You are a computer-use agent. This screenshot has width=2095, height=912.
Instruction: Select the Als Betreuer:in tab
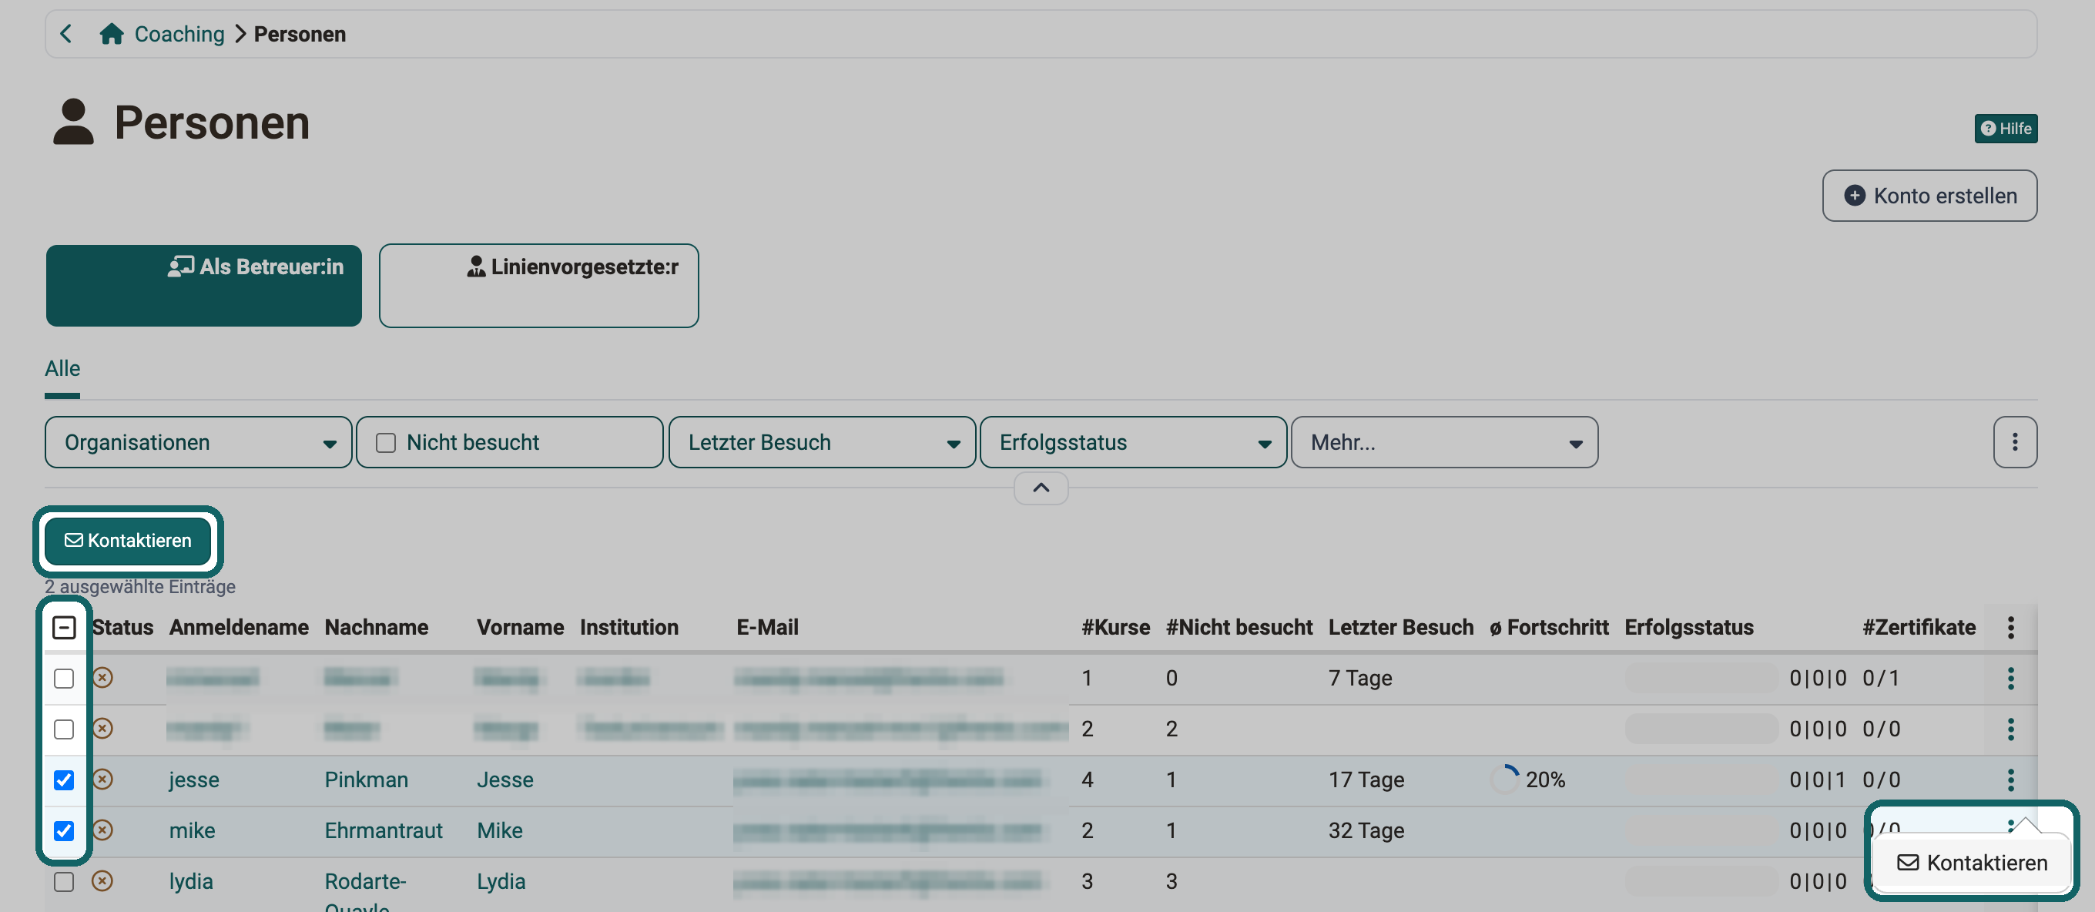tap(203, 286)
